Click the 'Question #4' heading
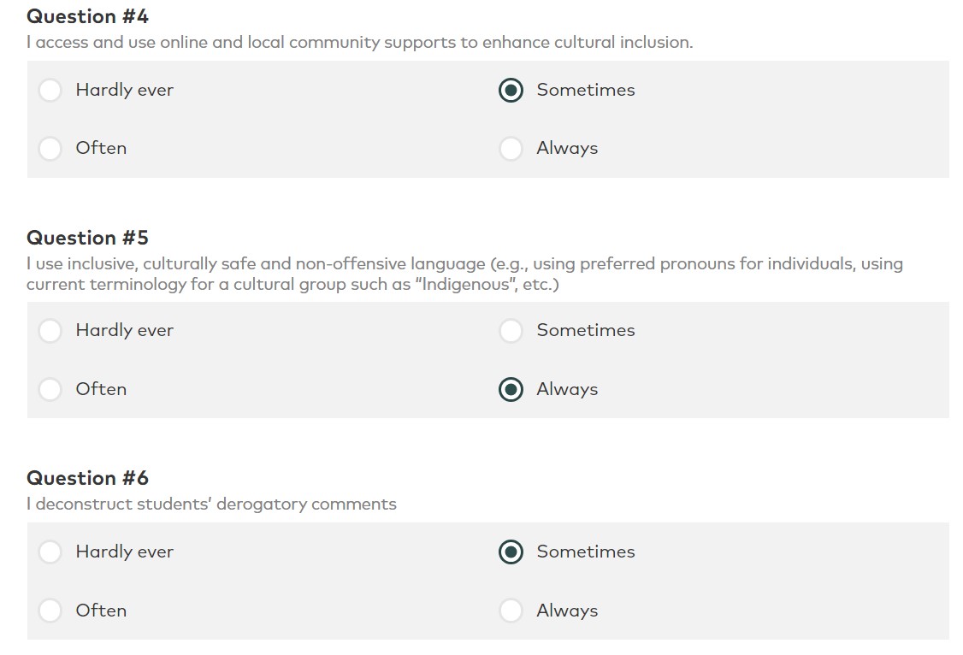The width and height of the screenshot is (963, 655). [x=88, y=16]
